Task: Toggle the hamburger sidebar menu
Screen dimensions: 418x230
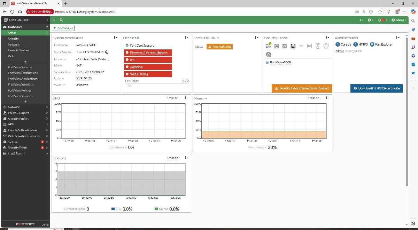Action: [x=54, y=20]
